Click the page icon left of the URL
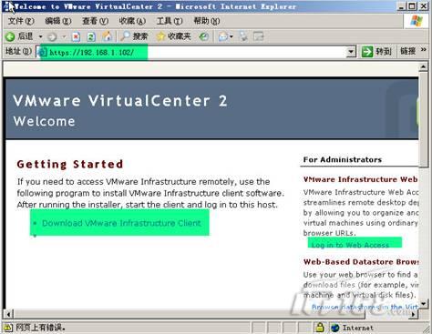The height and width of the screenshot is (334, 432). 43,52
